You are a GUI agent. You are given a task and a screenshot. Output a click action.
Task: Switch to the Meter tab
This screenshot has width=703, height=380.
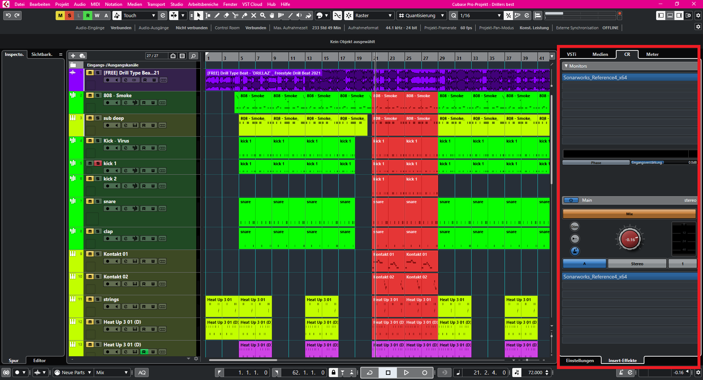tap(652, 54)
